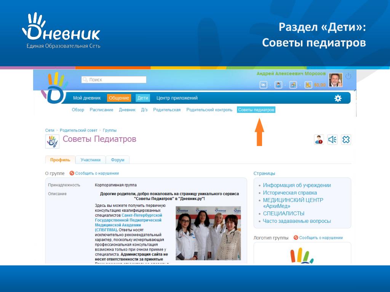Click the user name Андрей Алексеевич Морозов

point(291,73)
